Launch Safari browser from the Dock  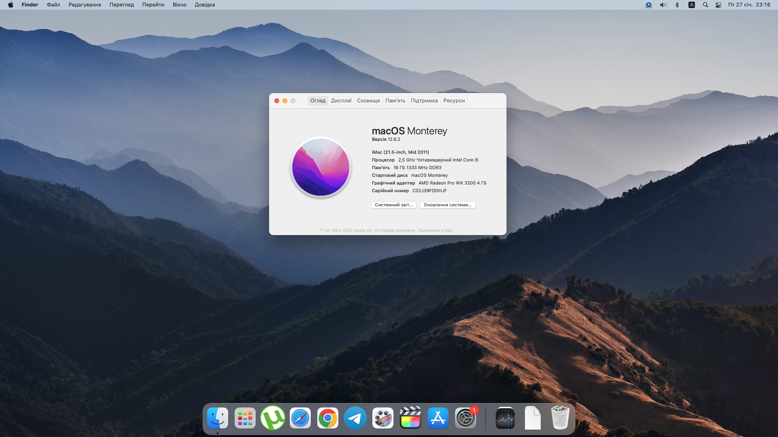pyautogui.click(x=300, y=418)
